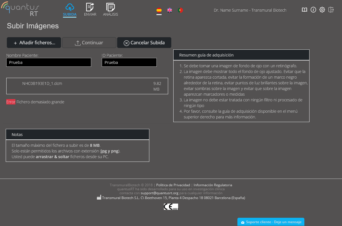Screen dimensions: 342x226
Task: Open the information icon
Action: 313,10
